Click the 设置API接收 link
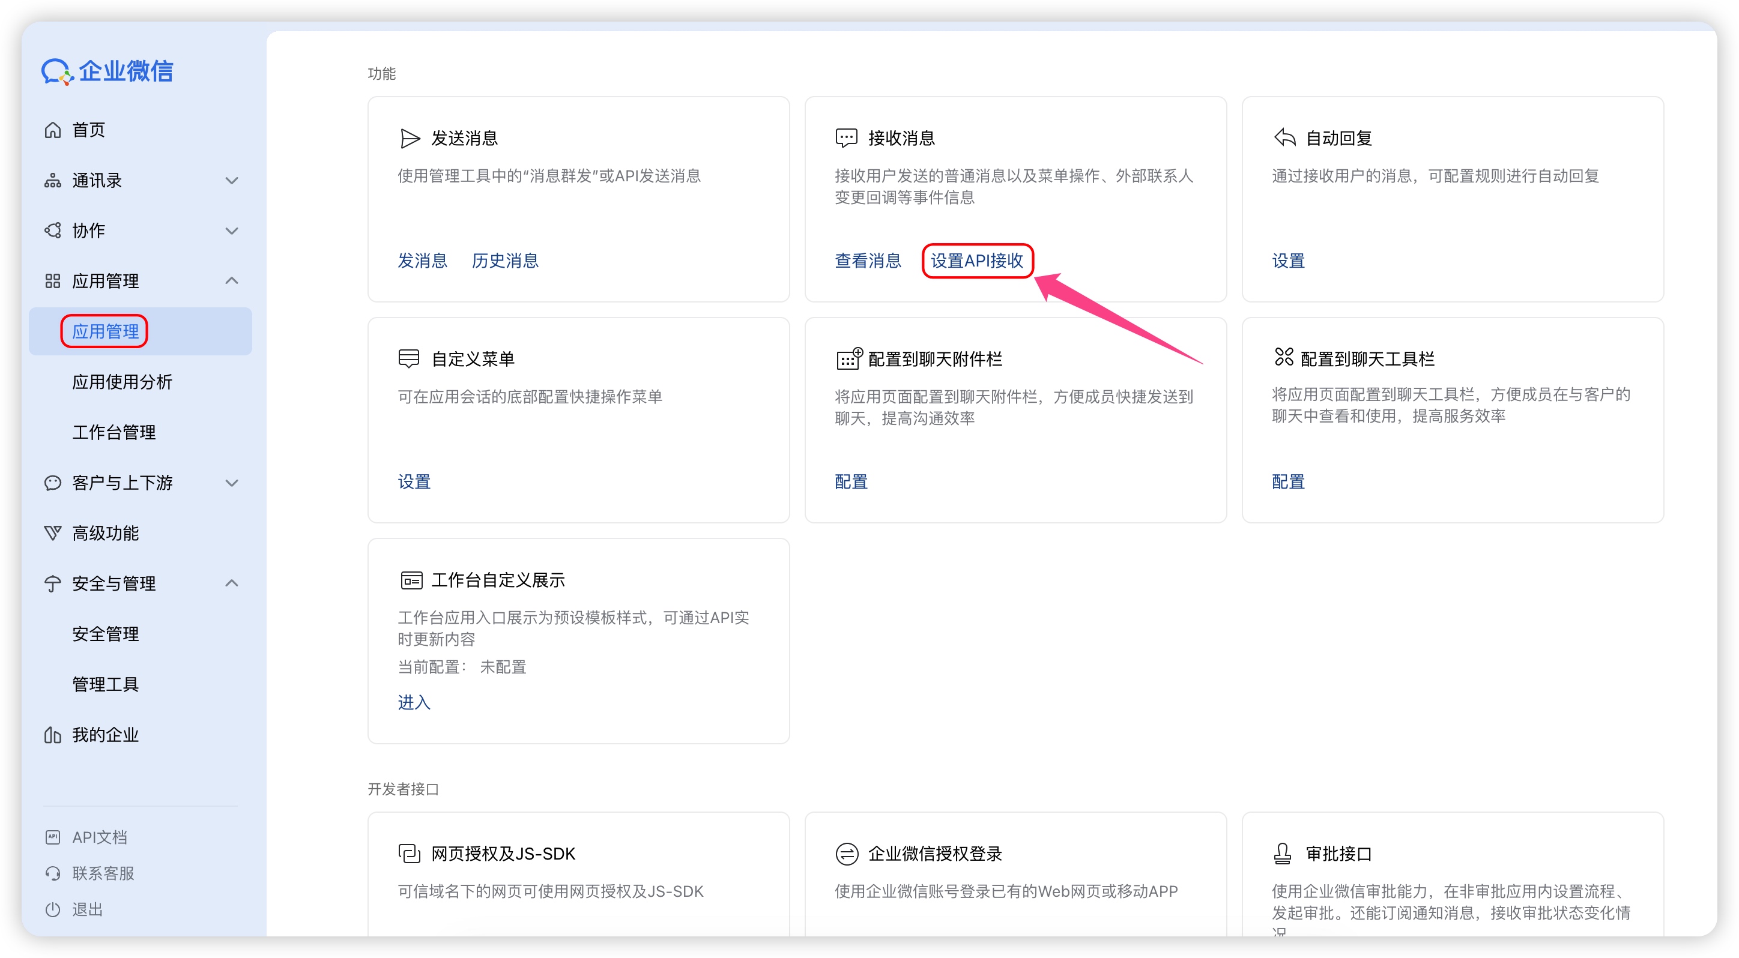Screen dimensions: 1739x958 [976, 261]
